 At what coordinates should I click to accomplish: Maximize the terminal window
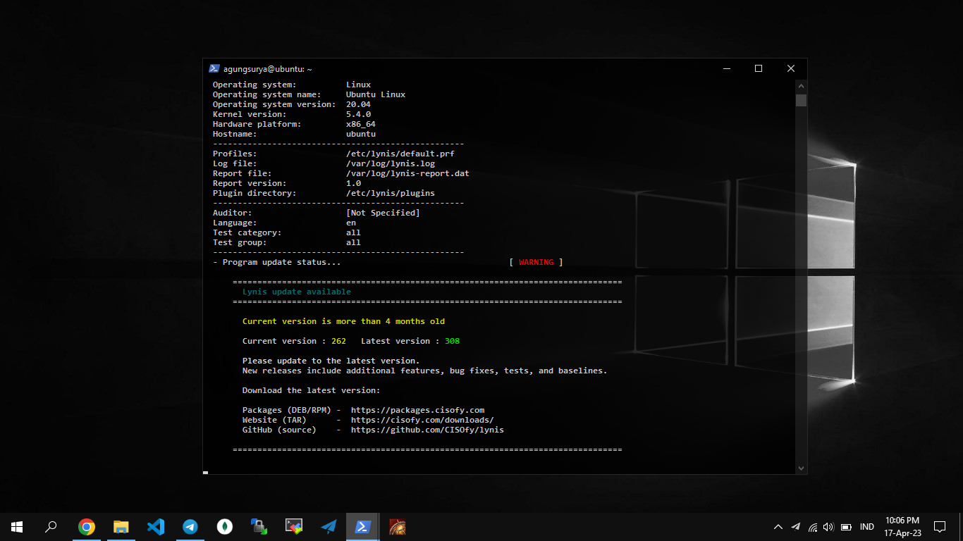[x=759, y=68]
